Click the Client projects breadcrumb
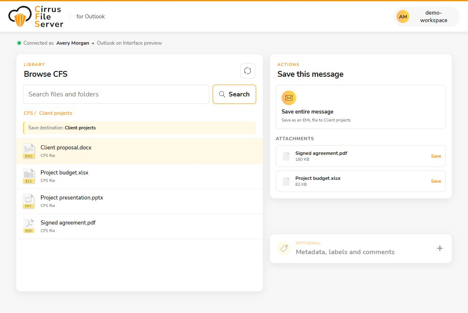This screenshot has width=468, height=313. [x=56, y=113]
